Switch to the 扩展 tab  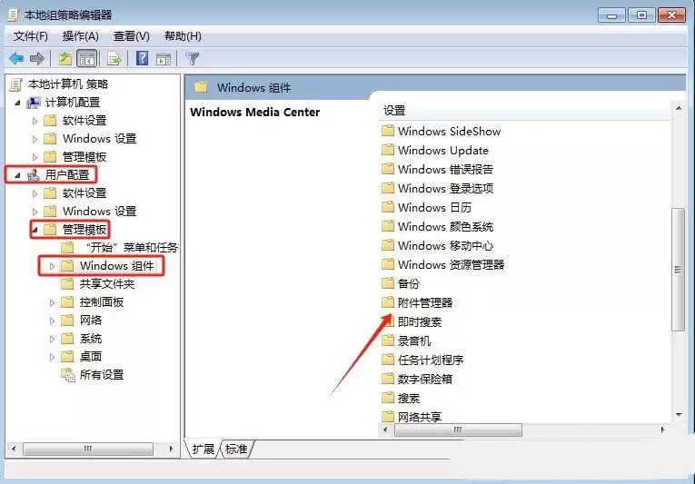pyautogui.click(x=203, y=449)
